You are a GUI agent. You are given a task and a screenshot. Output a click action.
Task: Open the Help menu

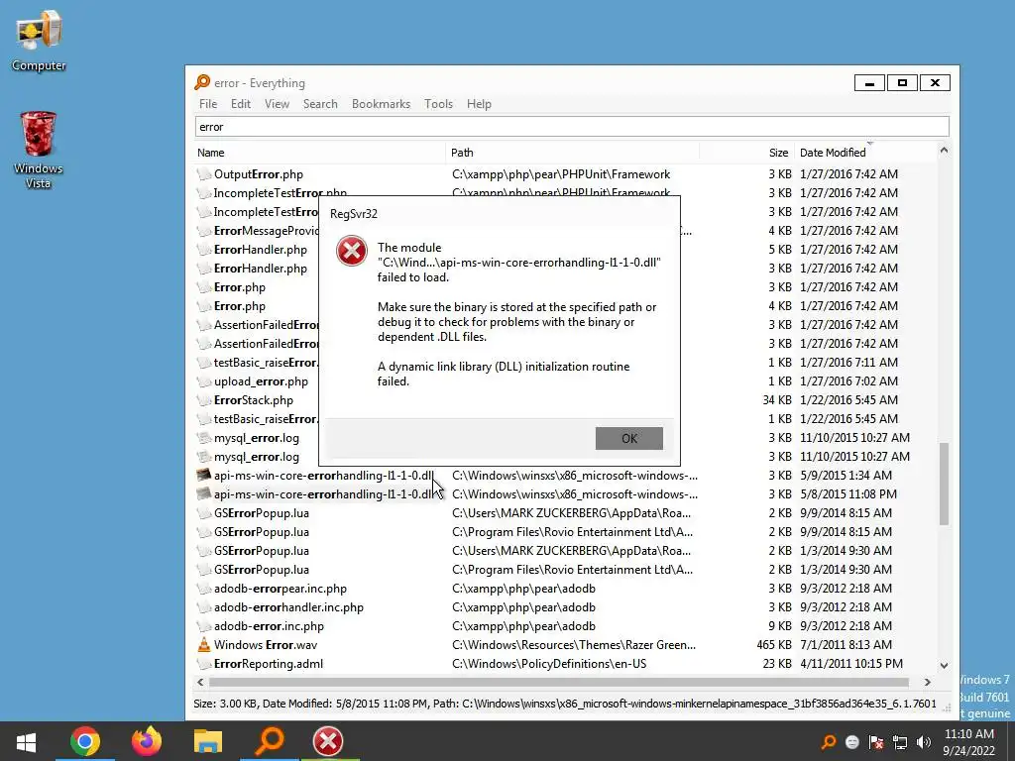pos(479,103)
